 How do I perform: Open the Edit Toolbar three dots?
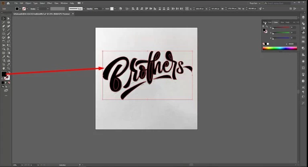[x=6, y=96]
